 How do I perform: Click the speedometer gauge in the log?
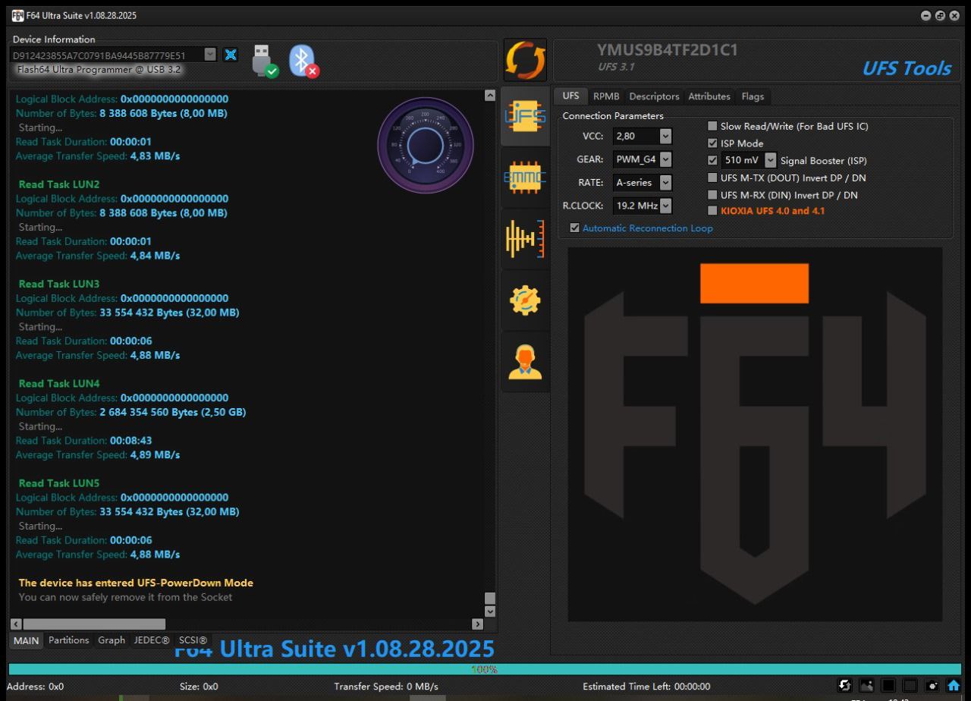coord(425,145)
